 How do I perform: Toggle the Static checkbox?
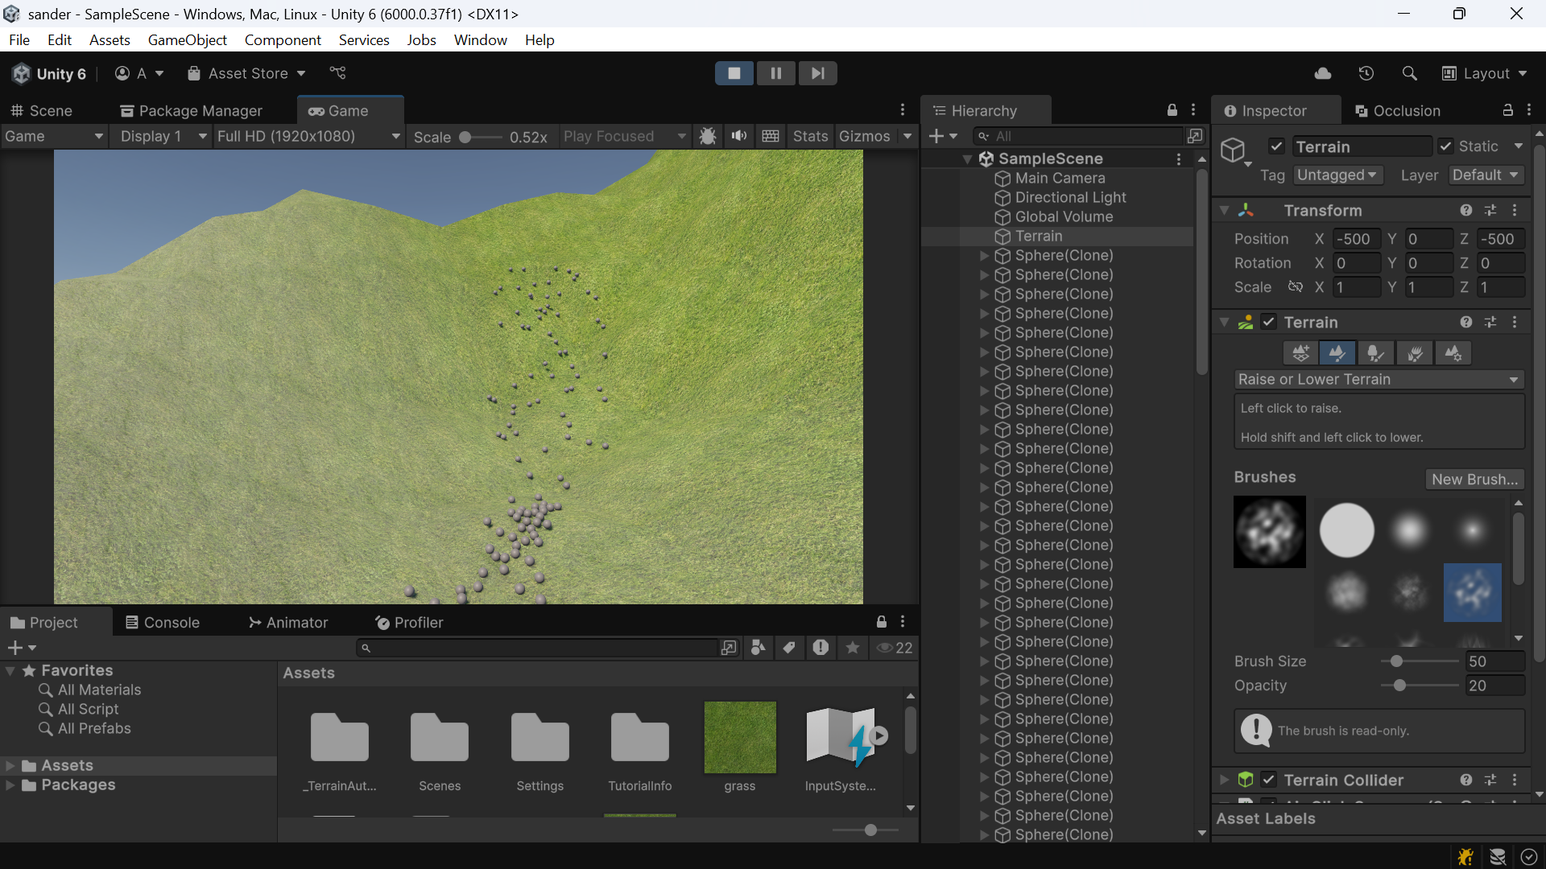[x=1446, y=146]
